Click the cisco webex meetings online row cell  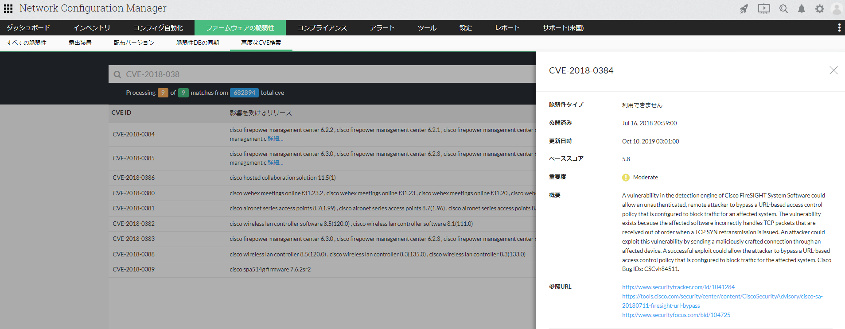point(382,194)
